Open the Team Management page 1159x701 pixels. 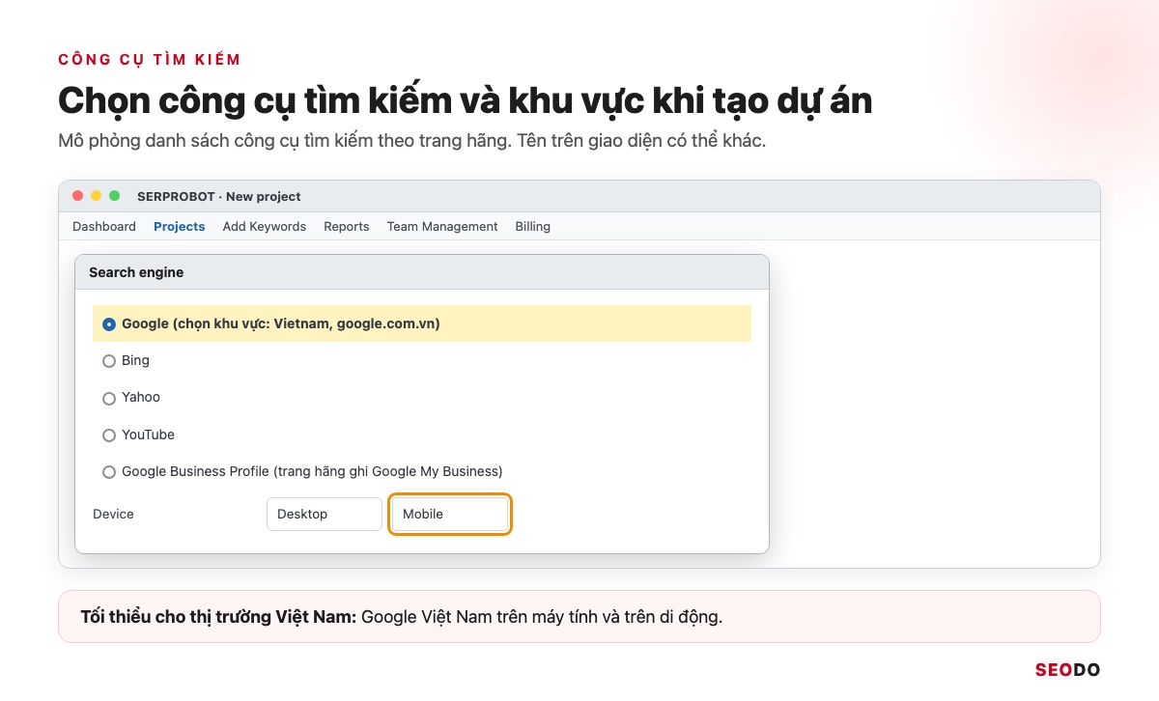pos(442,226)
